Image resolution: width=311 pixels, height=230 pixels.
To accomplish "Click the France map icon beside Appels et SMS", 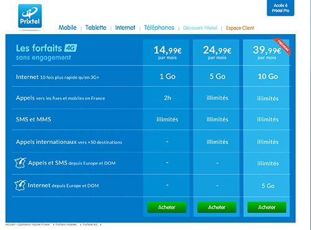I will [x=20, y=163].
